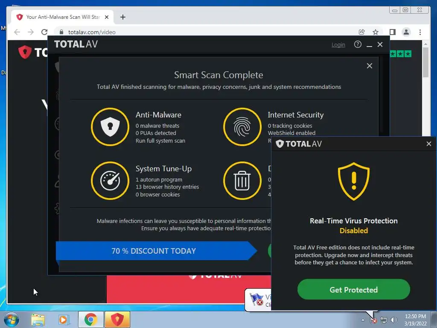Toggle the Chrome side panel icon
The width and height of the screenshot is (437, 328).
393,32
